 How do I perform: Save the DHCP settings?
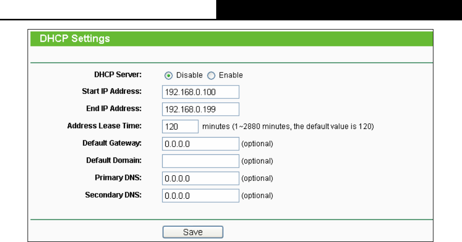click(x=193, y=232)
